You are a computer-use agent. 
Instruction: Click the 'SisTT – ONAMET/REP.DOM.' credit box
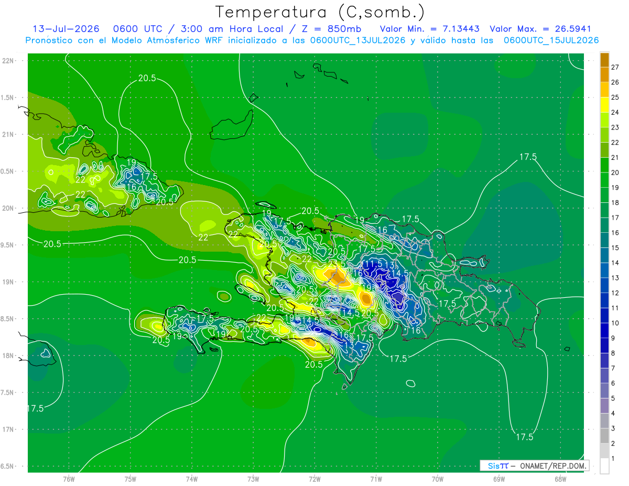[x=534, y=466]
